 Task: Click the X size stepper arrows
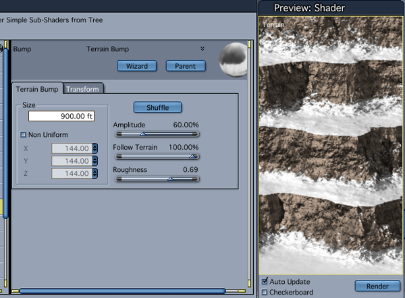95,148
